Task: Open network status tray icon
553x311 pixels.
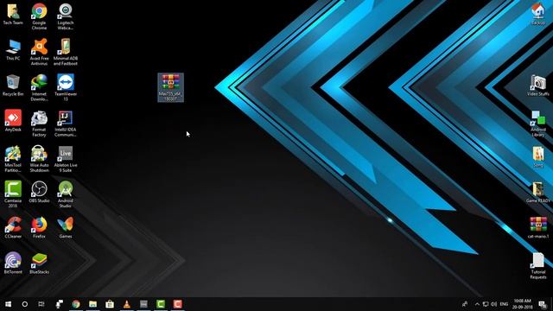Action: [486, 304]
